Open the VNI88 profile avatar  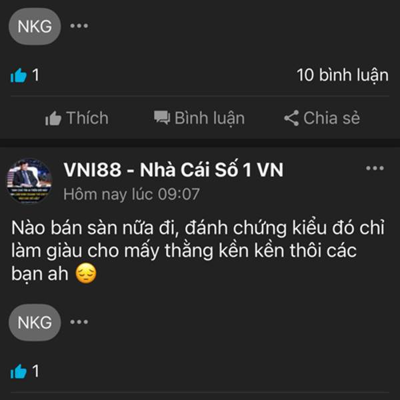[x=29, y=181]
